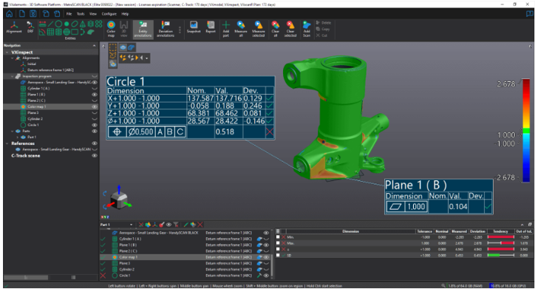This screenshot has width=535, height=289.
Task: Click Measure all icon
Action: tap(241, 29)
